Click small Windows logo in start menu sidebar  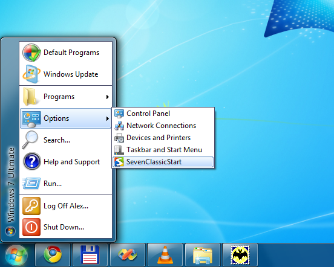coord(10,231)
